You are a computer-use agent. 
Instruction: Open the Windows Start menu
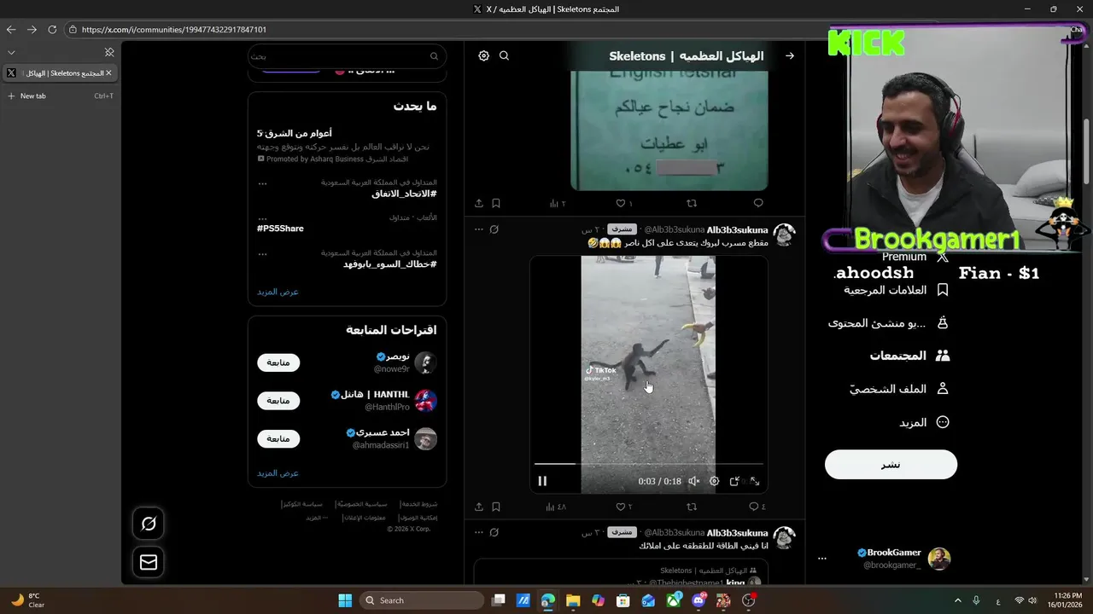pyautogui.click(x=345, y=600)
